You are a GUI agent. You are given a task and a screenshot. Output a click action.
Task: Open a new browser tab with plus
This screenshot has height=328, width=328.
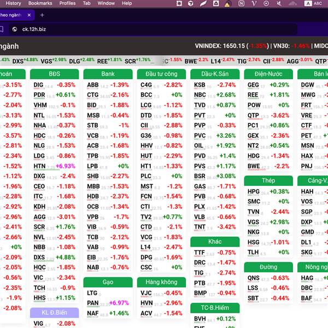tap(42, 15)
